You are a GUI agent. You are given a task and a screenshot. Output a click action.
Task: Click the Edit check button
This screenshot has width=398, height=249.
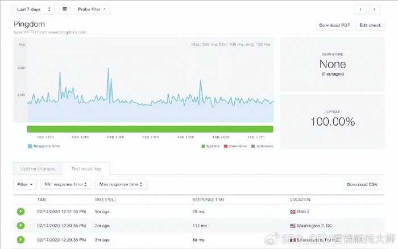370,25
